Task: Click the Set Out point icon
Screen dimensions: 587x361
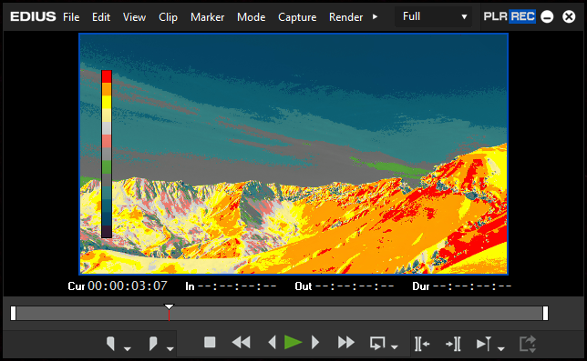Action: (153, 343)
